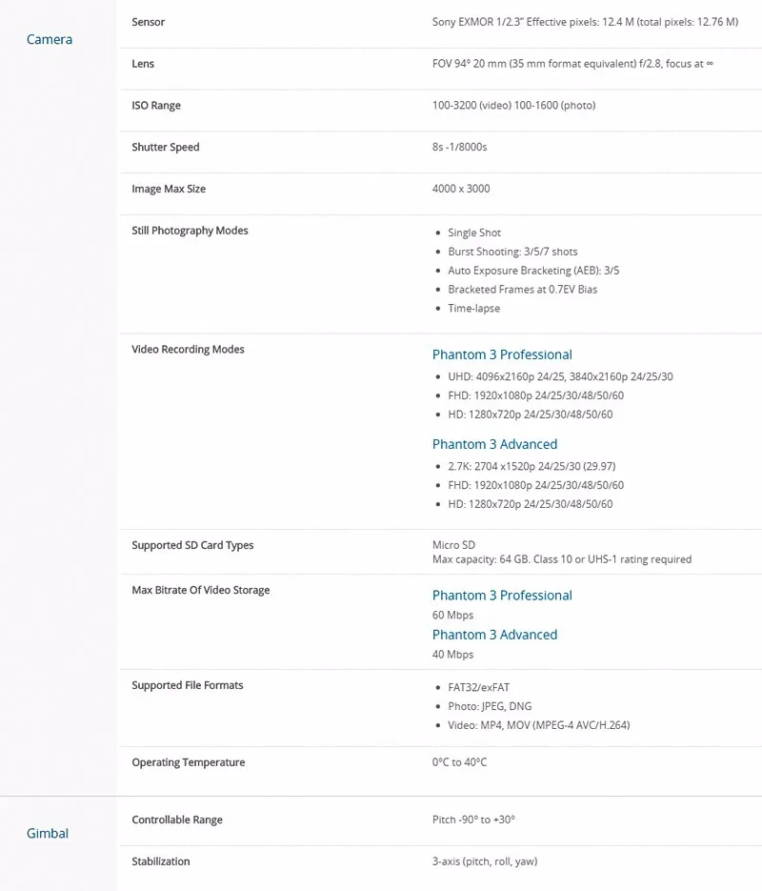Click the Sensor row label
Screen dimensions: 762x891
tap(149, 22)
